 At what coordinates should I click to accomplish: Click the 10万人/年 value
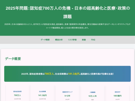tap(92, 96)
